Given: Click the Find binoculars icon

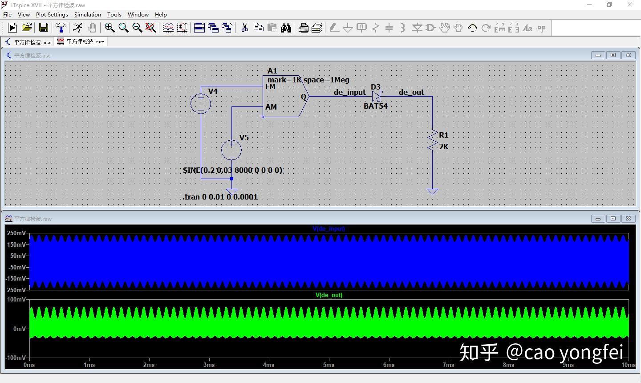Looking at the screenshot, I should [x=286, y=28].
